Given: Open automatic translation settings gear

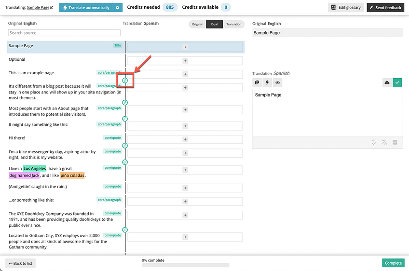Looking at the screenshot, I should pos(117,8).
